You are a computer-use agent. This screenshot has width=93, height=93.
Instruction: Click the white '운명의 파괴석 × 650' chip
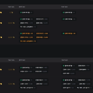tap(42, 19)
